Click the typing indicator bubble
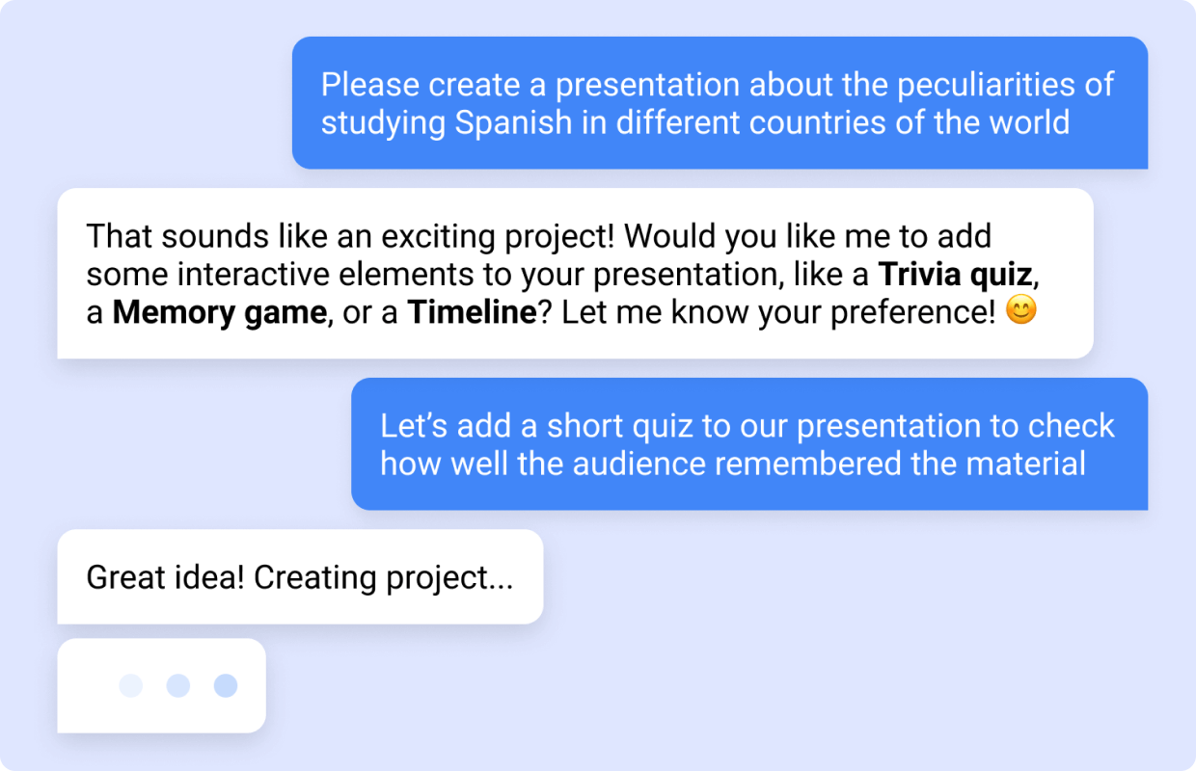The height and width of the screenshot is (771, 1196). click(161, 685)
